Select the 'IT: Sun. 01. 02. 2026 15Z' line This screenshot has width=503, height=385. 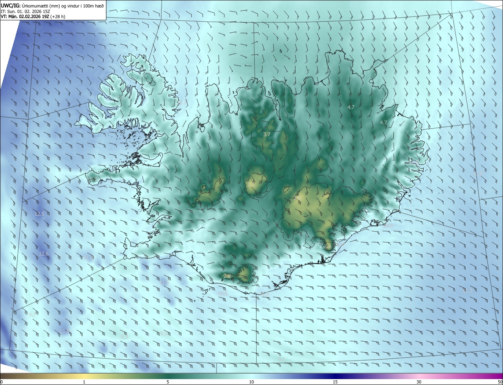tap(25, 11)
